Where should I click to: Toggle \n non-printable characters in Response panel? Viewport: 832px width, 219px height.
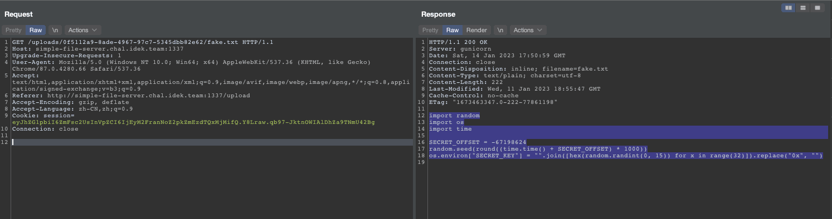pyautogui.click(x=500, y=30)
